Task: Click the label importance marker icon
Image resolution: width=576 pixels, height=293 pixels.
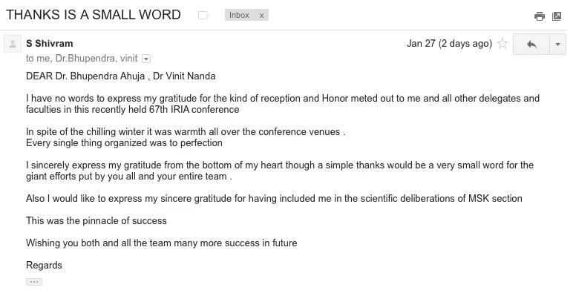Action: [x=203, y=16]
